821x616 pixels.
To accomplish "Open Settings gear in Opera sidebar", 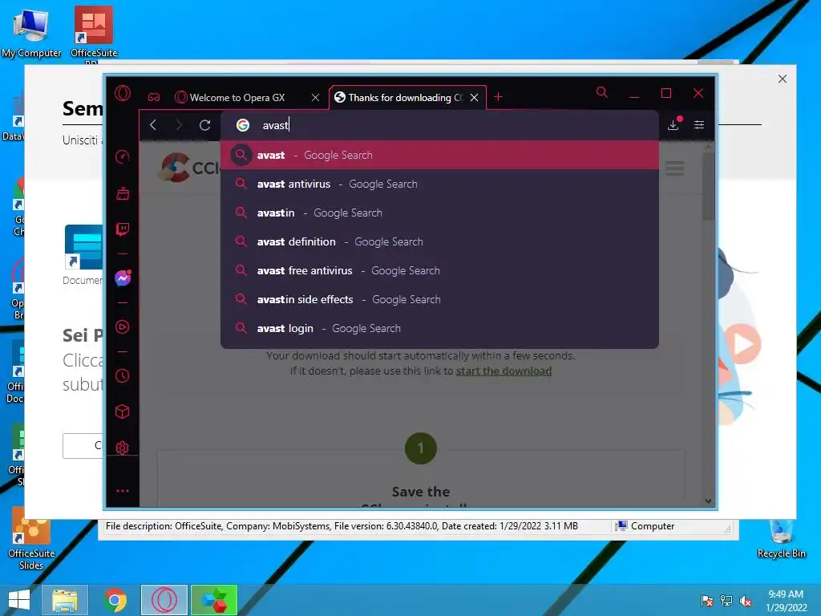I will (123, 448).
